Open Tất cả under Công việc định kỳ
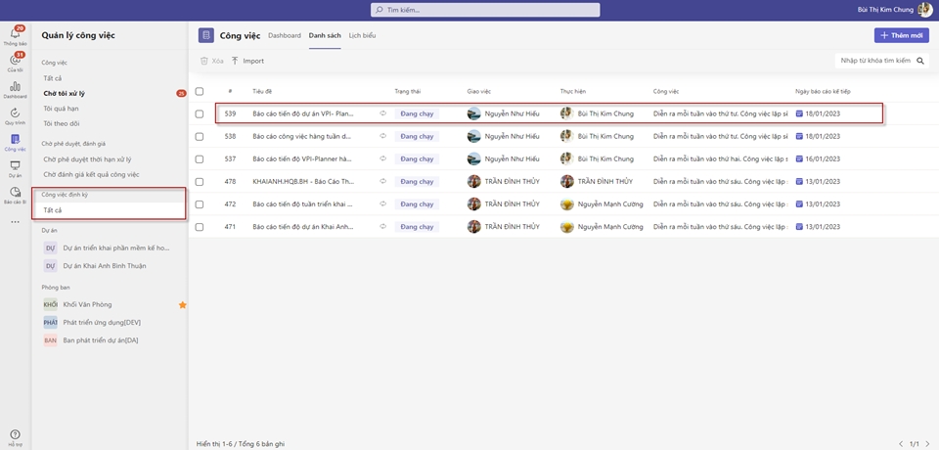This screenshot has height=450, width=939. coord(53,210)
